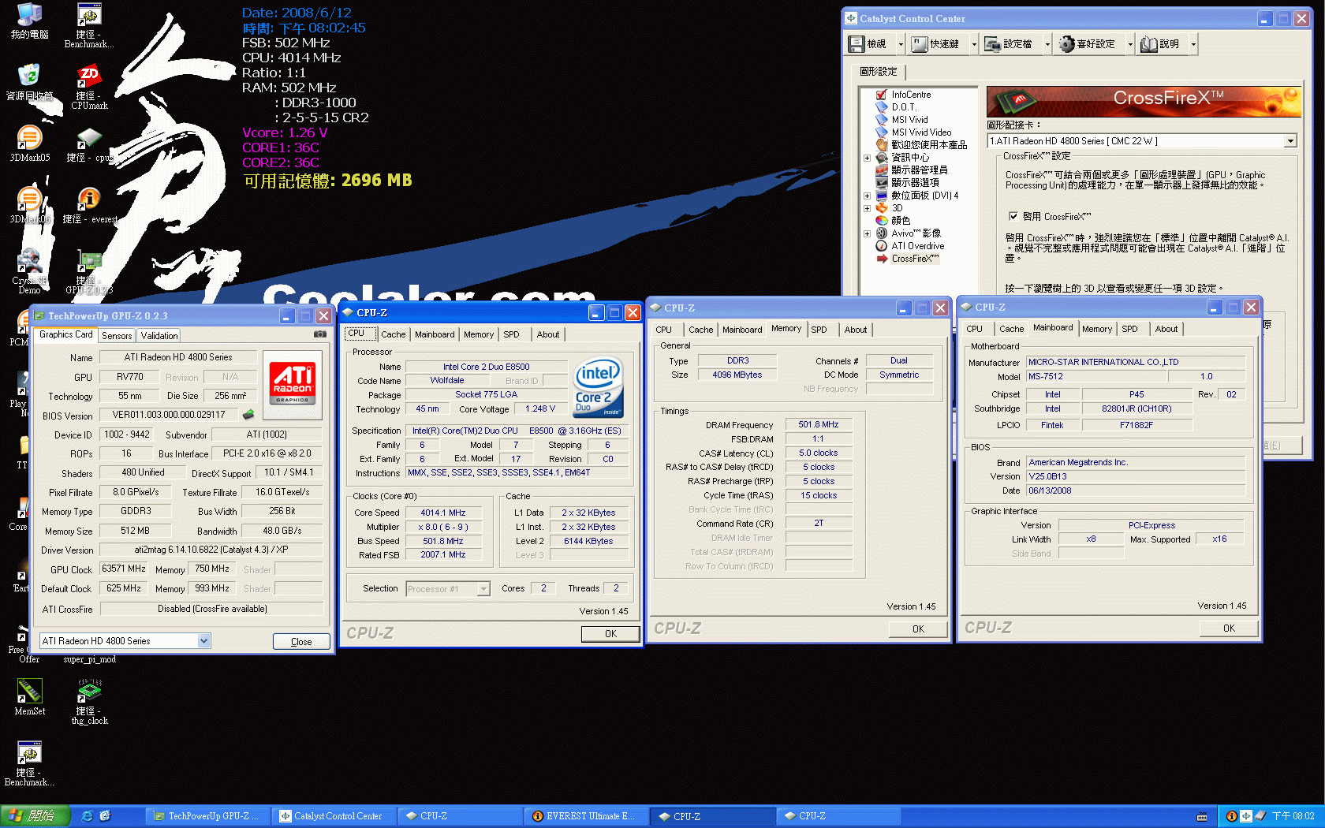Click the 檢視 view toolbar button in Catalyst

click(868, 44)
